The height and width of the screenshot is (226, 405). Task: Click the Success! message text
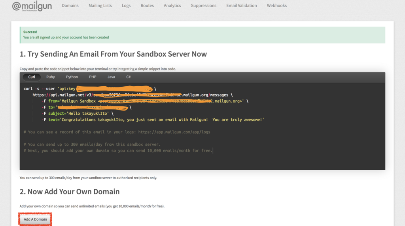pyautogui.click(x=30, y=32)
